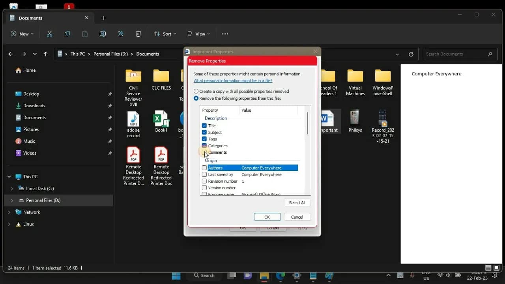Viewport: 505px width, 284px height.
Task: Click the Rename icon
Action: 103,34
